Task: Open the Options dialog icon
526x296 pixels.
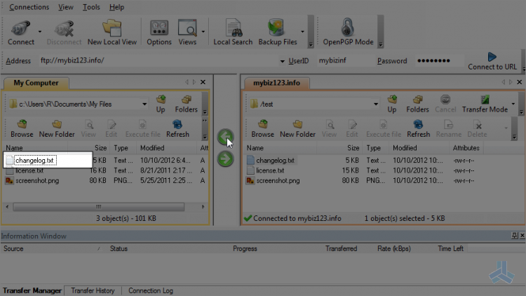Action: pos(159,32)
